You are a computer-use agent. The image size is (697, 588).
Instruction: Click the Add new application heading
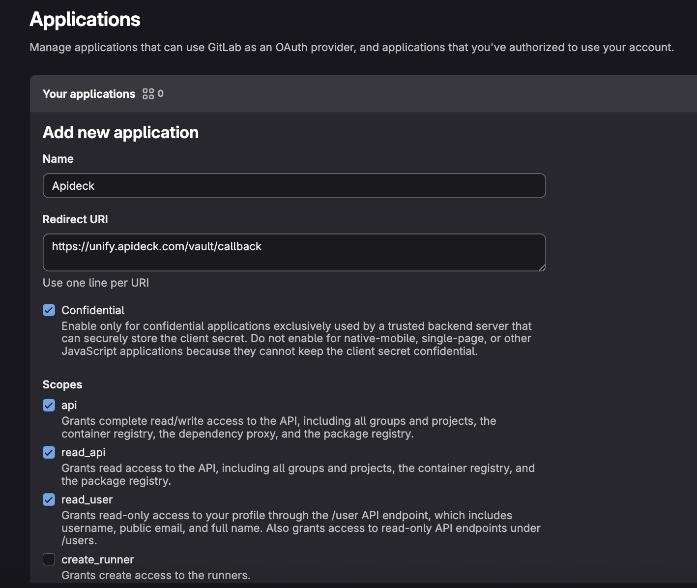click(120, 132)
